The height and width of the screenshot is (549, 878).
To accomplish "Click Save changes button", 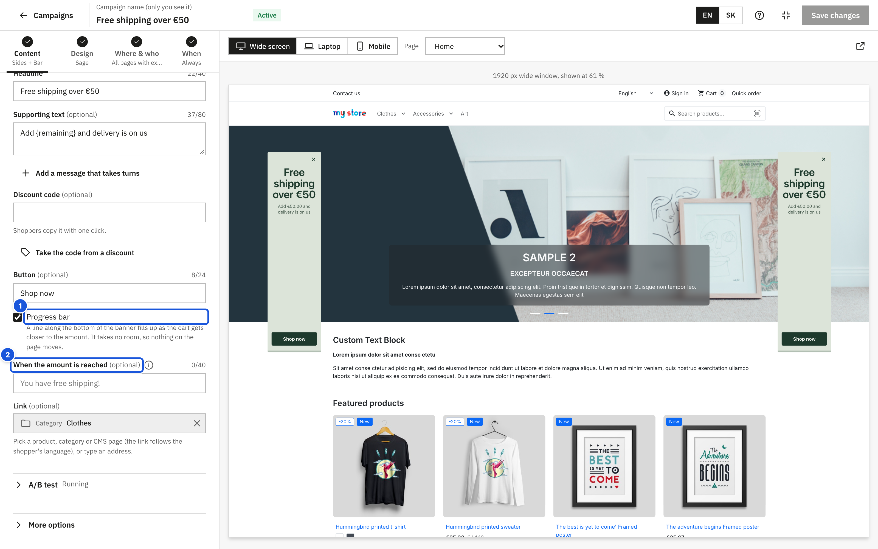I will (x=835, y=15).
